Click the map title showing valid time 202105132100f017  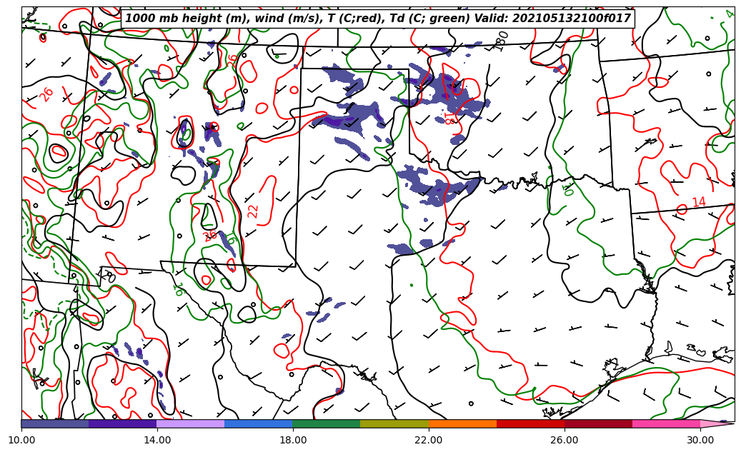[377, 19]
